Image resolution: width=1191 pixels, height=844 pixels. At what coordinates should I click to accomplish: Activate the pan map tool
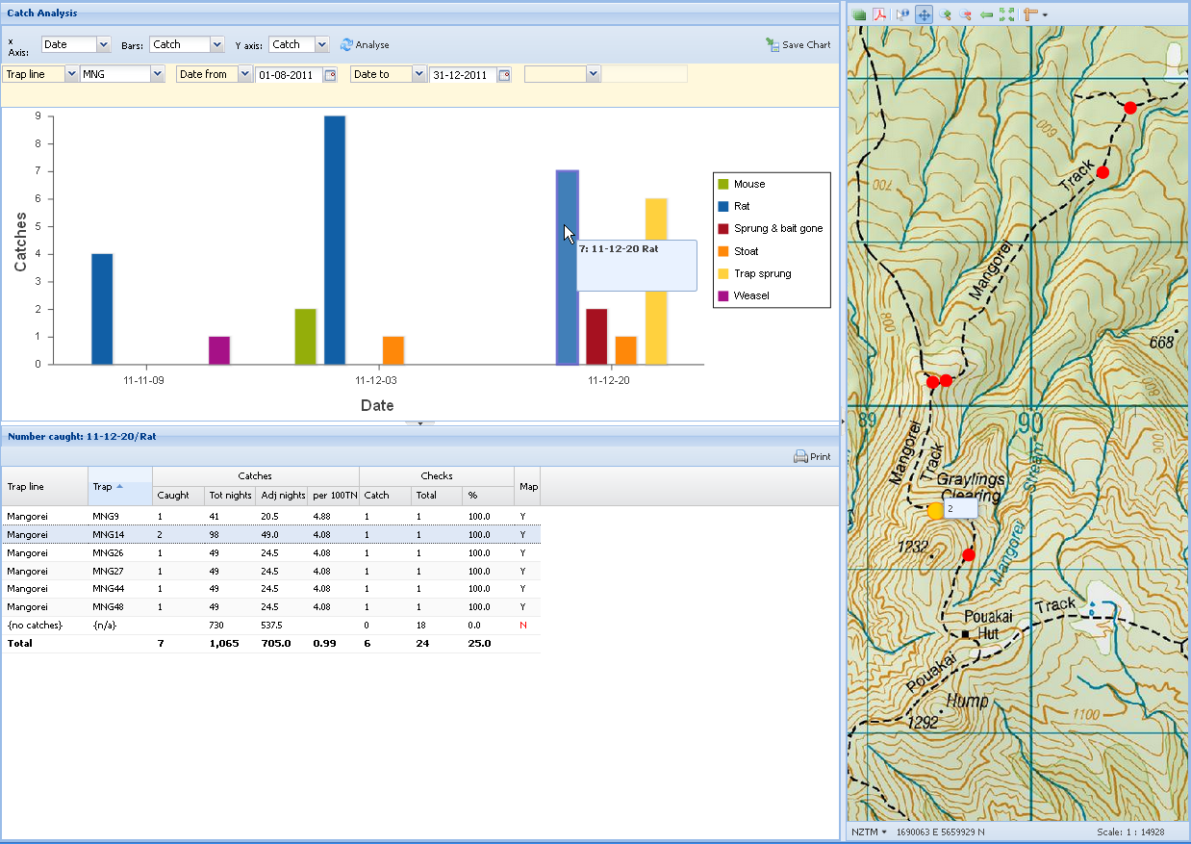click(x=924, y=14)
